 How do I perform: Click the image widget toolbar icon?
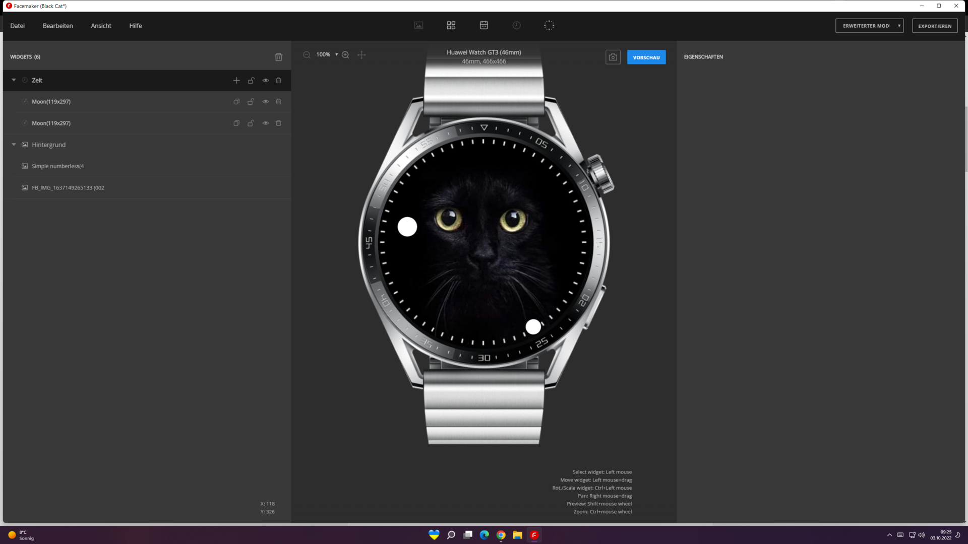418,25
